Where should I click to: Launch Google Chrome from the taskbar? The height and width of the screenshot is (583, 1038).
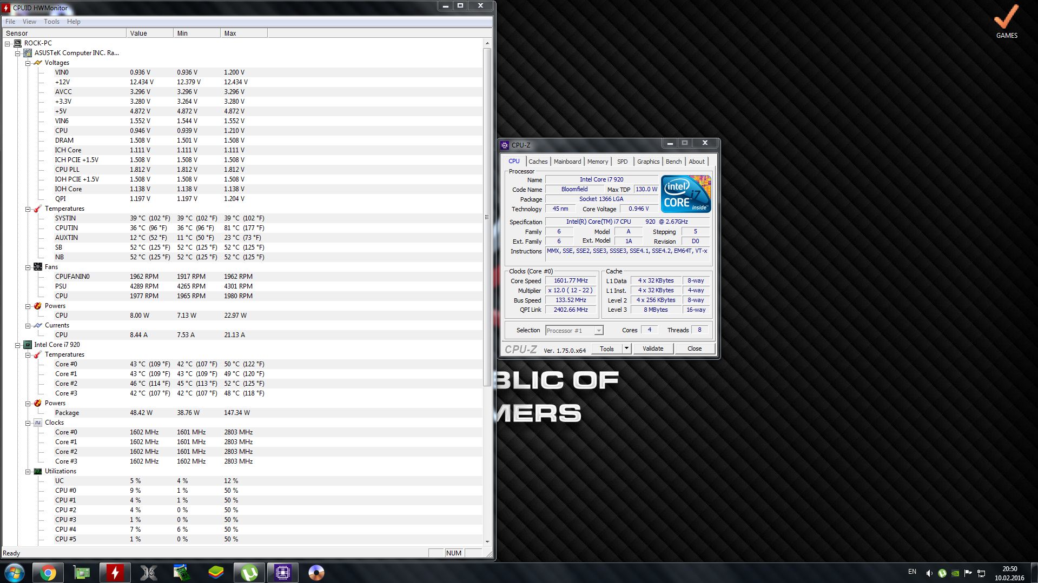[x=48, y=572]
